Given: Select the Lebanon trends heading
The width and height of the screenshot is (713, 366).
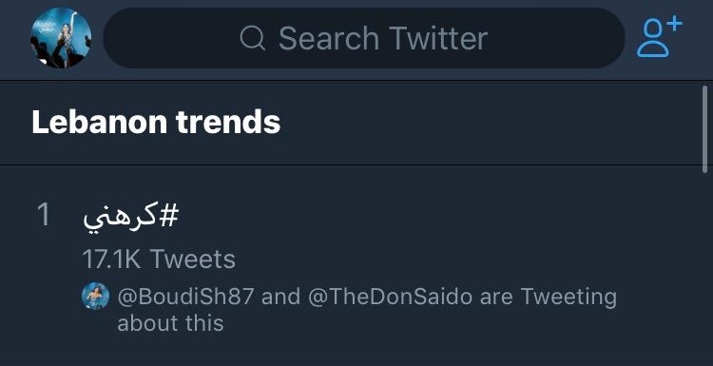Looking at the screenshot, I should point(156,122).
